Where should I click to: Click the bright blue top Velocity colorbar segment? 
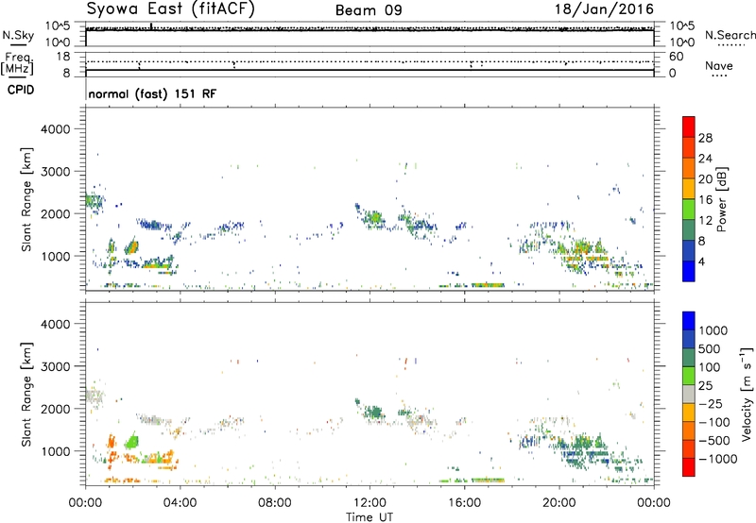[x=689, y=321]
